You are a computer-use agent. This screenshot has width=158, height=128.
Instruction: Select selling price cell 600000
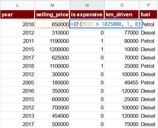point(52,99)
